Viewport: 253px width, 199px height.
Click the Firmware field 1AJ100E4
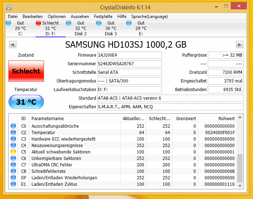[x=130, y=55]
